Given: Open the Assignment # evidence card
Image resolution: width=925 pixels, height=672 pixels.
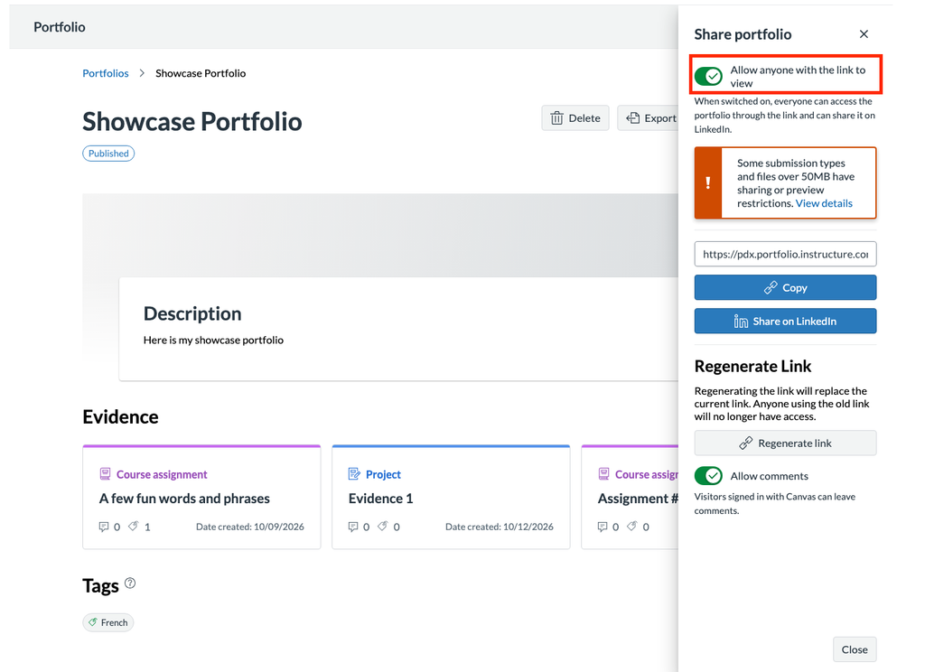Looking at the screenshot, I should click(x=630, y=498).
